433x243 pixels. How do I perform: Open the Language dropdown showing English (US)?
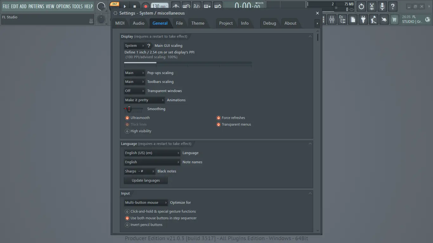point(152,153)
